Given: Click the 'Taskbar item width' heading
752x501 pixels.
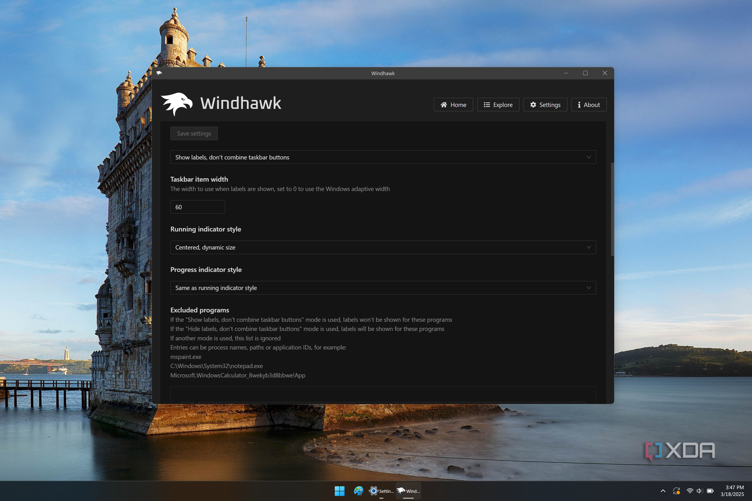Looking at the screenshot, I should (x=199, y=179).
